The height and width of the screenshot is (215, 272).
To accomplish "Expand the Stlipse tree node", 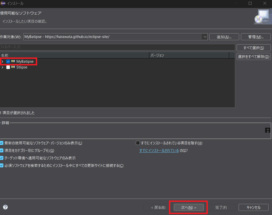I will pyautogui.click(x=3, y=67).
